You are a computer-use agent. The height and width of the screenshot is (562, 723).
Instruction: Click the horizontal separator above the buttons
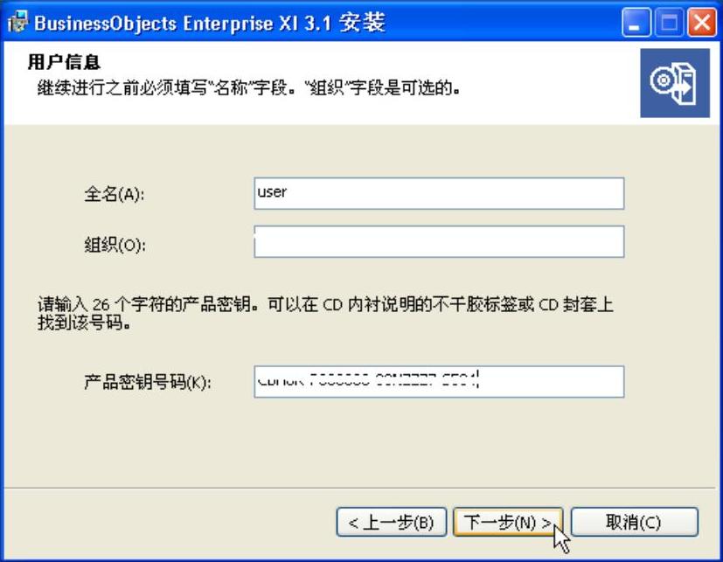pyautogui.click(x=359, y=488)
